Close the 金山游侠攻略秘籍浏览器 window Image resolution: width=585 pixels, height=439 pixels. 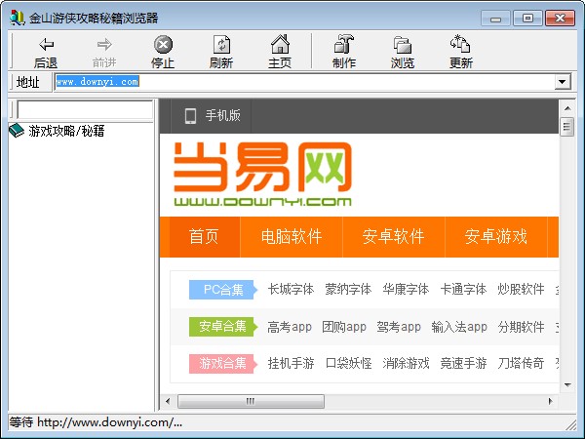coord(560,19)
